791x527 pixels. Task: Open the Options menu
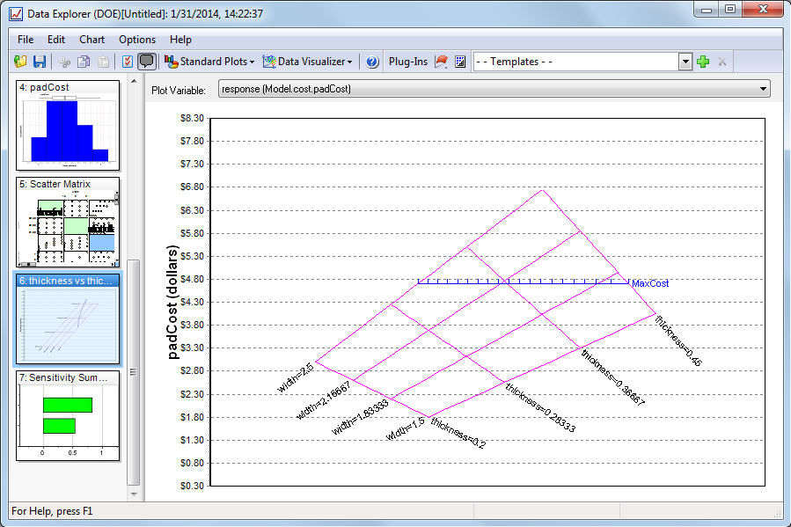pos(137,40)
